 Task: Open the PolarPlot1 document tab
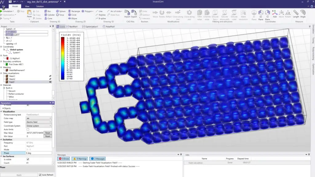[109, 27]
